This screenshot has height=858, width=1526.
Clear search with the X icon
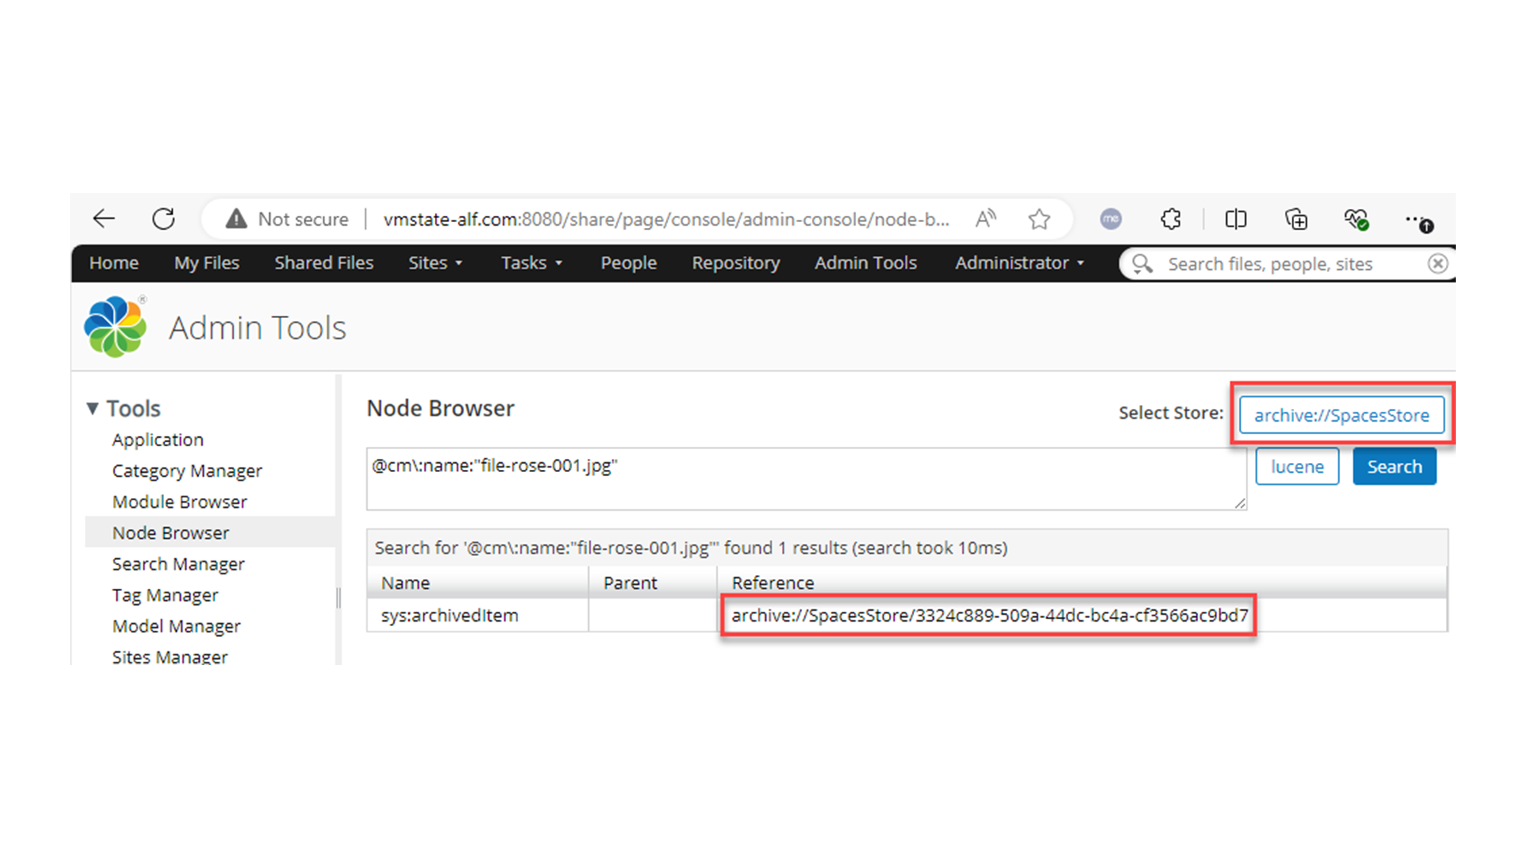coord(1437,264)
